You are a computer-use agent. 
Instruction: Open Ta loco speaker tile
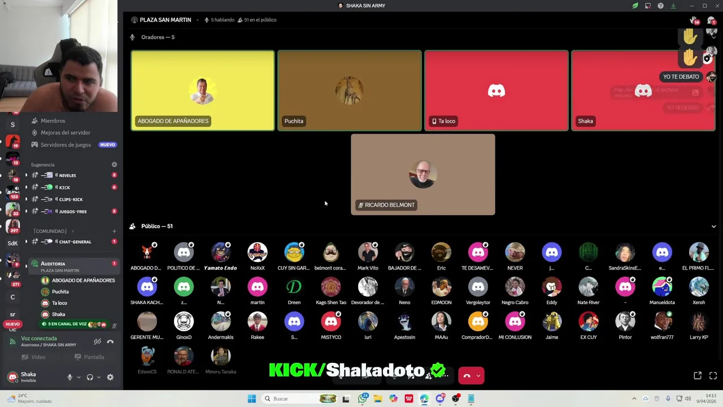[x=496, y=90]
